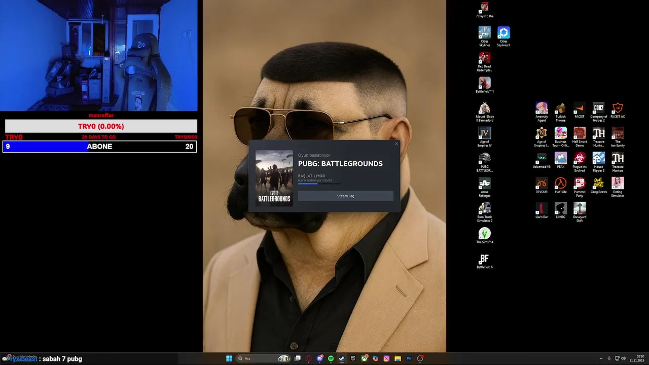Screen dimensions: 649x365
Task: Open the volume control in system tray
Action: click(x=623, y=358)
